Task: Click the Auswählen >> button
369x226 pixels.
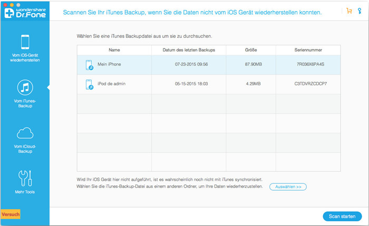Action: coord(288,186)
